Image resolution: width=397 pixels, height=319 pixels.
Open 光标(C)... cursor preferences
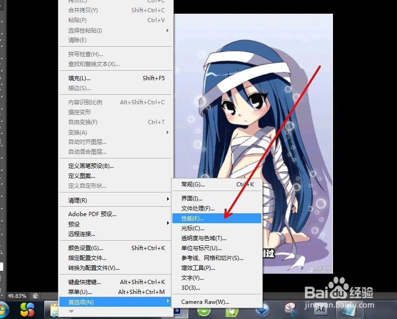pyautogui.click(x=217, y=228)
